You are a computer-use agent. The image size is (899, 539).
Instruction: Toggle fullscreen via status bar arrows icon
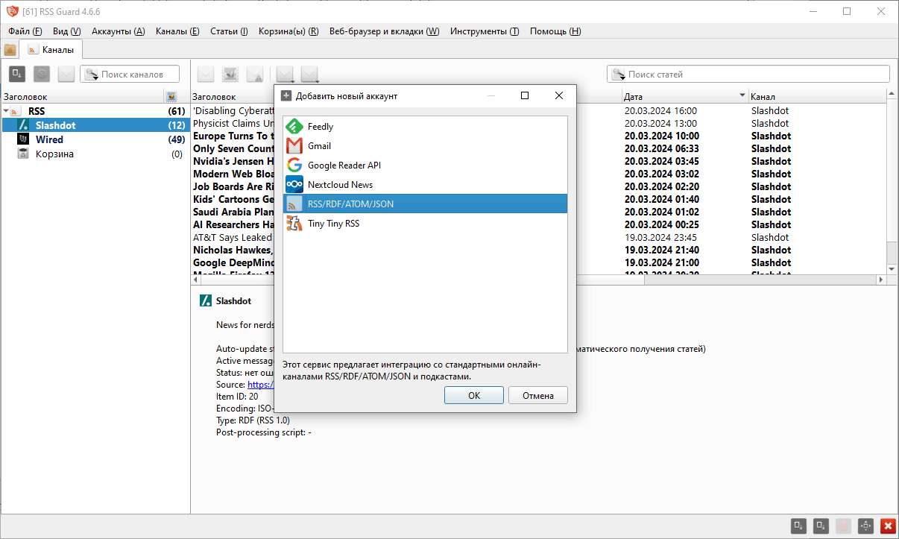pyautogui.click(x=865, y=526)
